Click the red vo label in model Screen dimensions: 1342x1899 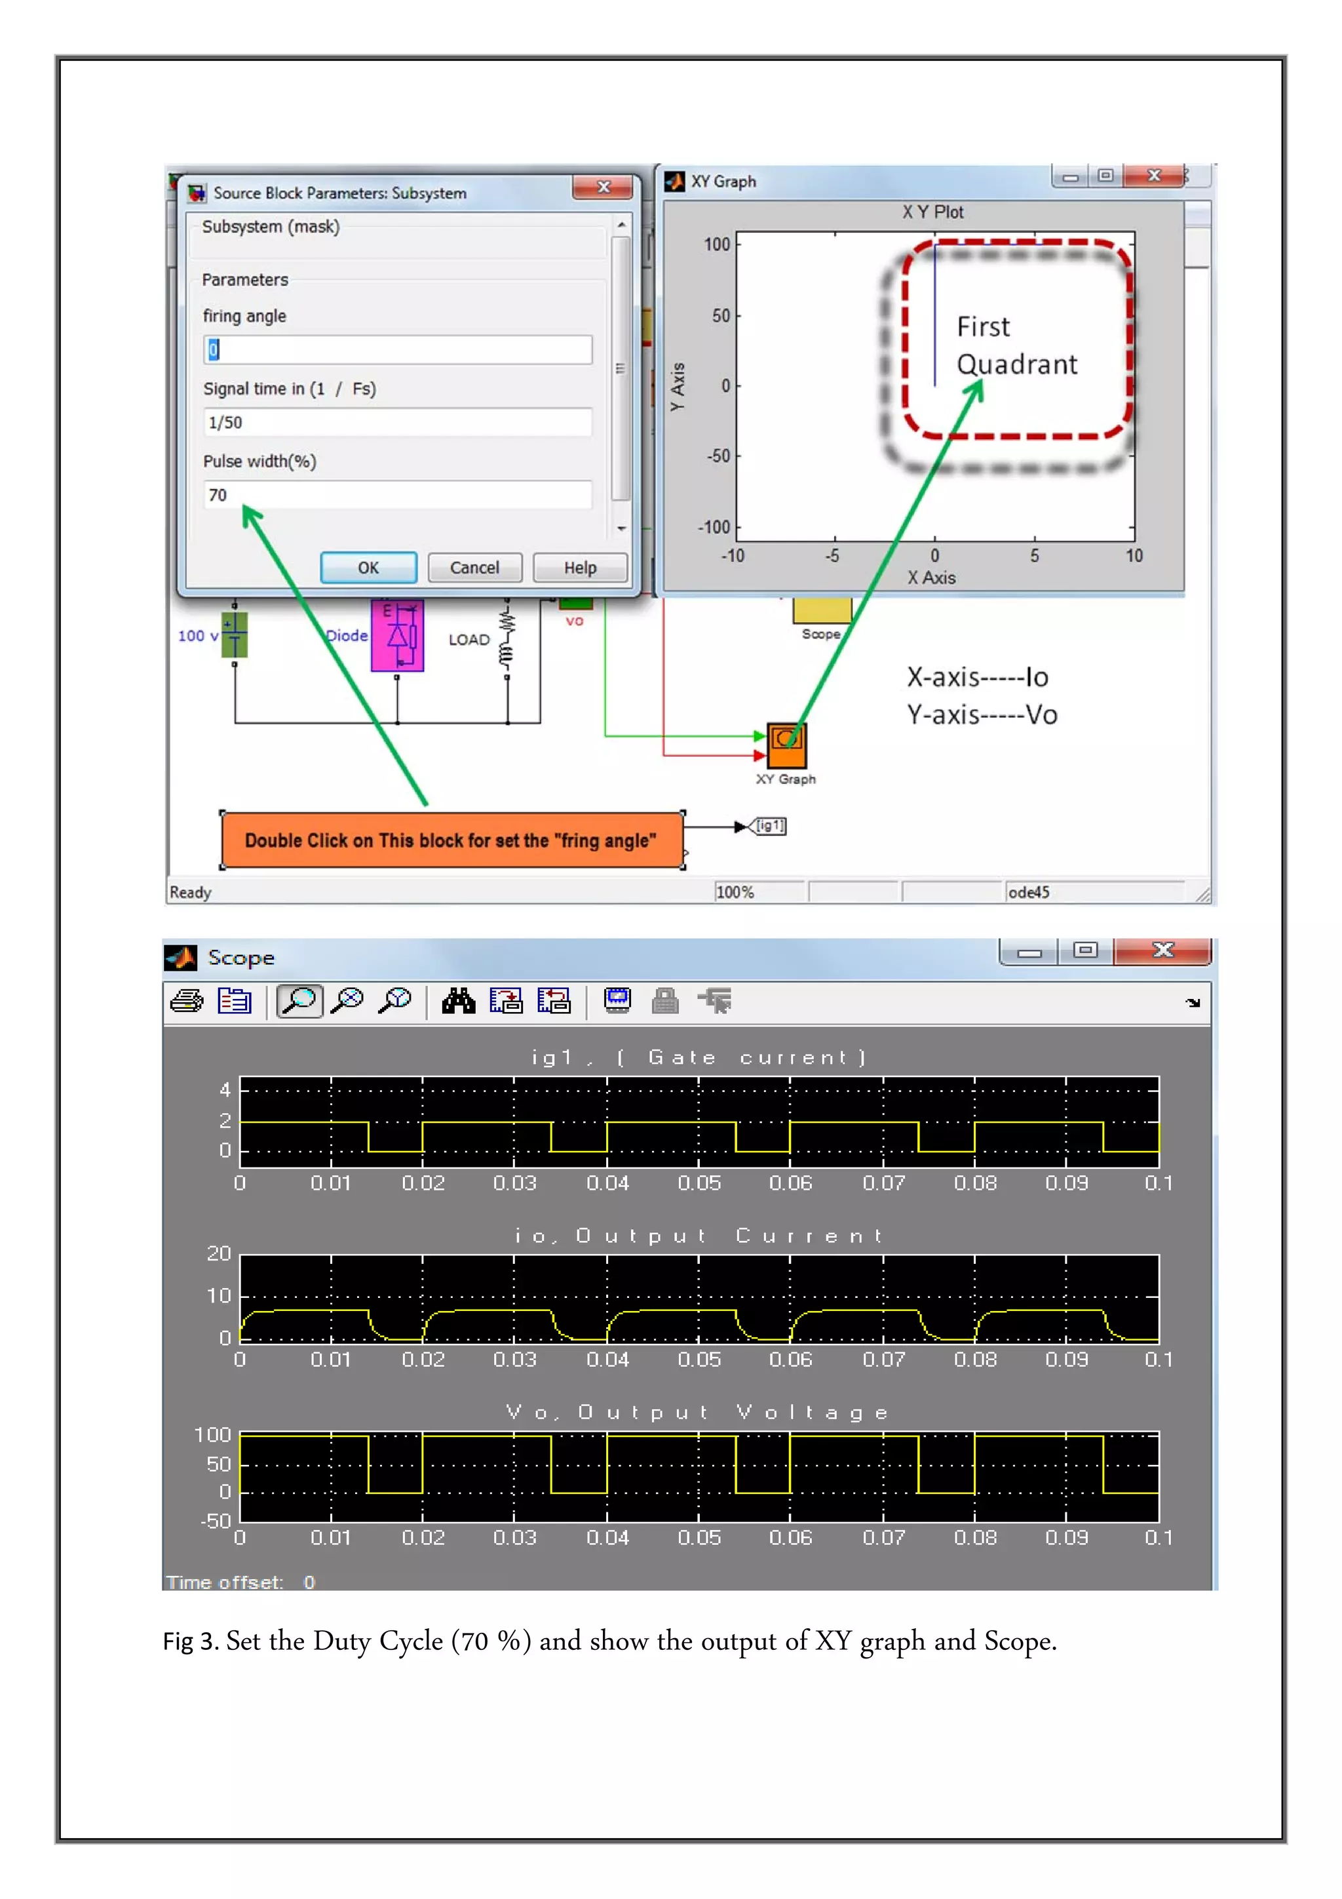[575, 620]
